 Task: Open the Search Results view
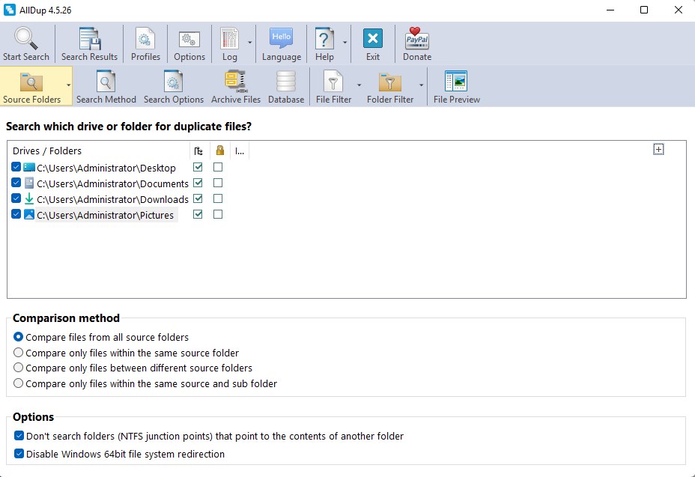click(89, 43)
